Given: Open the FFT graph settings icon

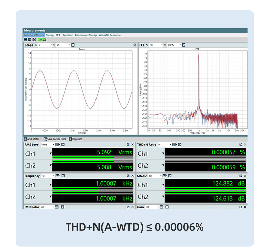Looking at the screenshot, I should pos(184,45).
